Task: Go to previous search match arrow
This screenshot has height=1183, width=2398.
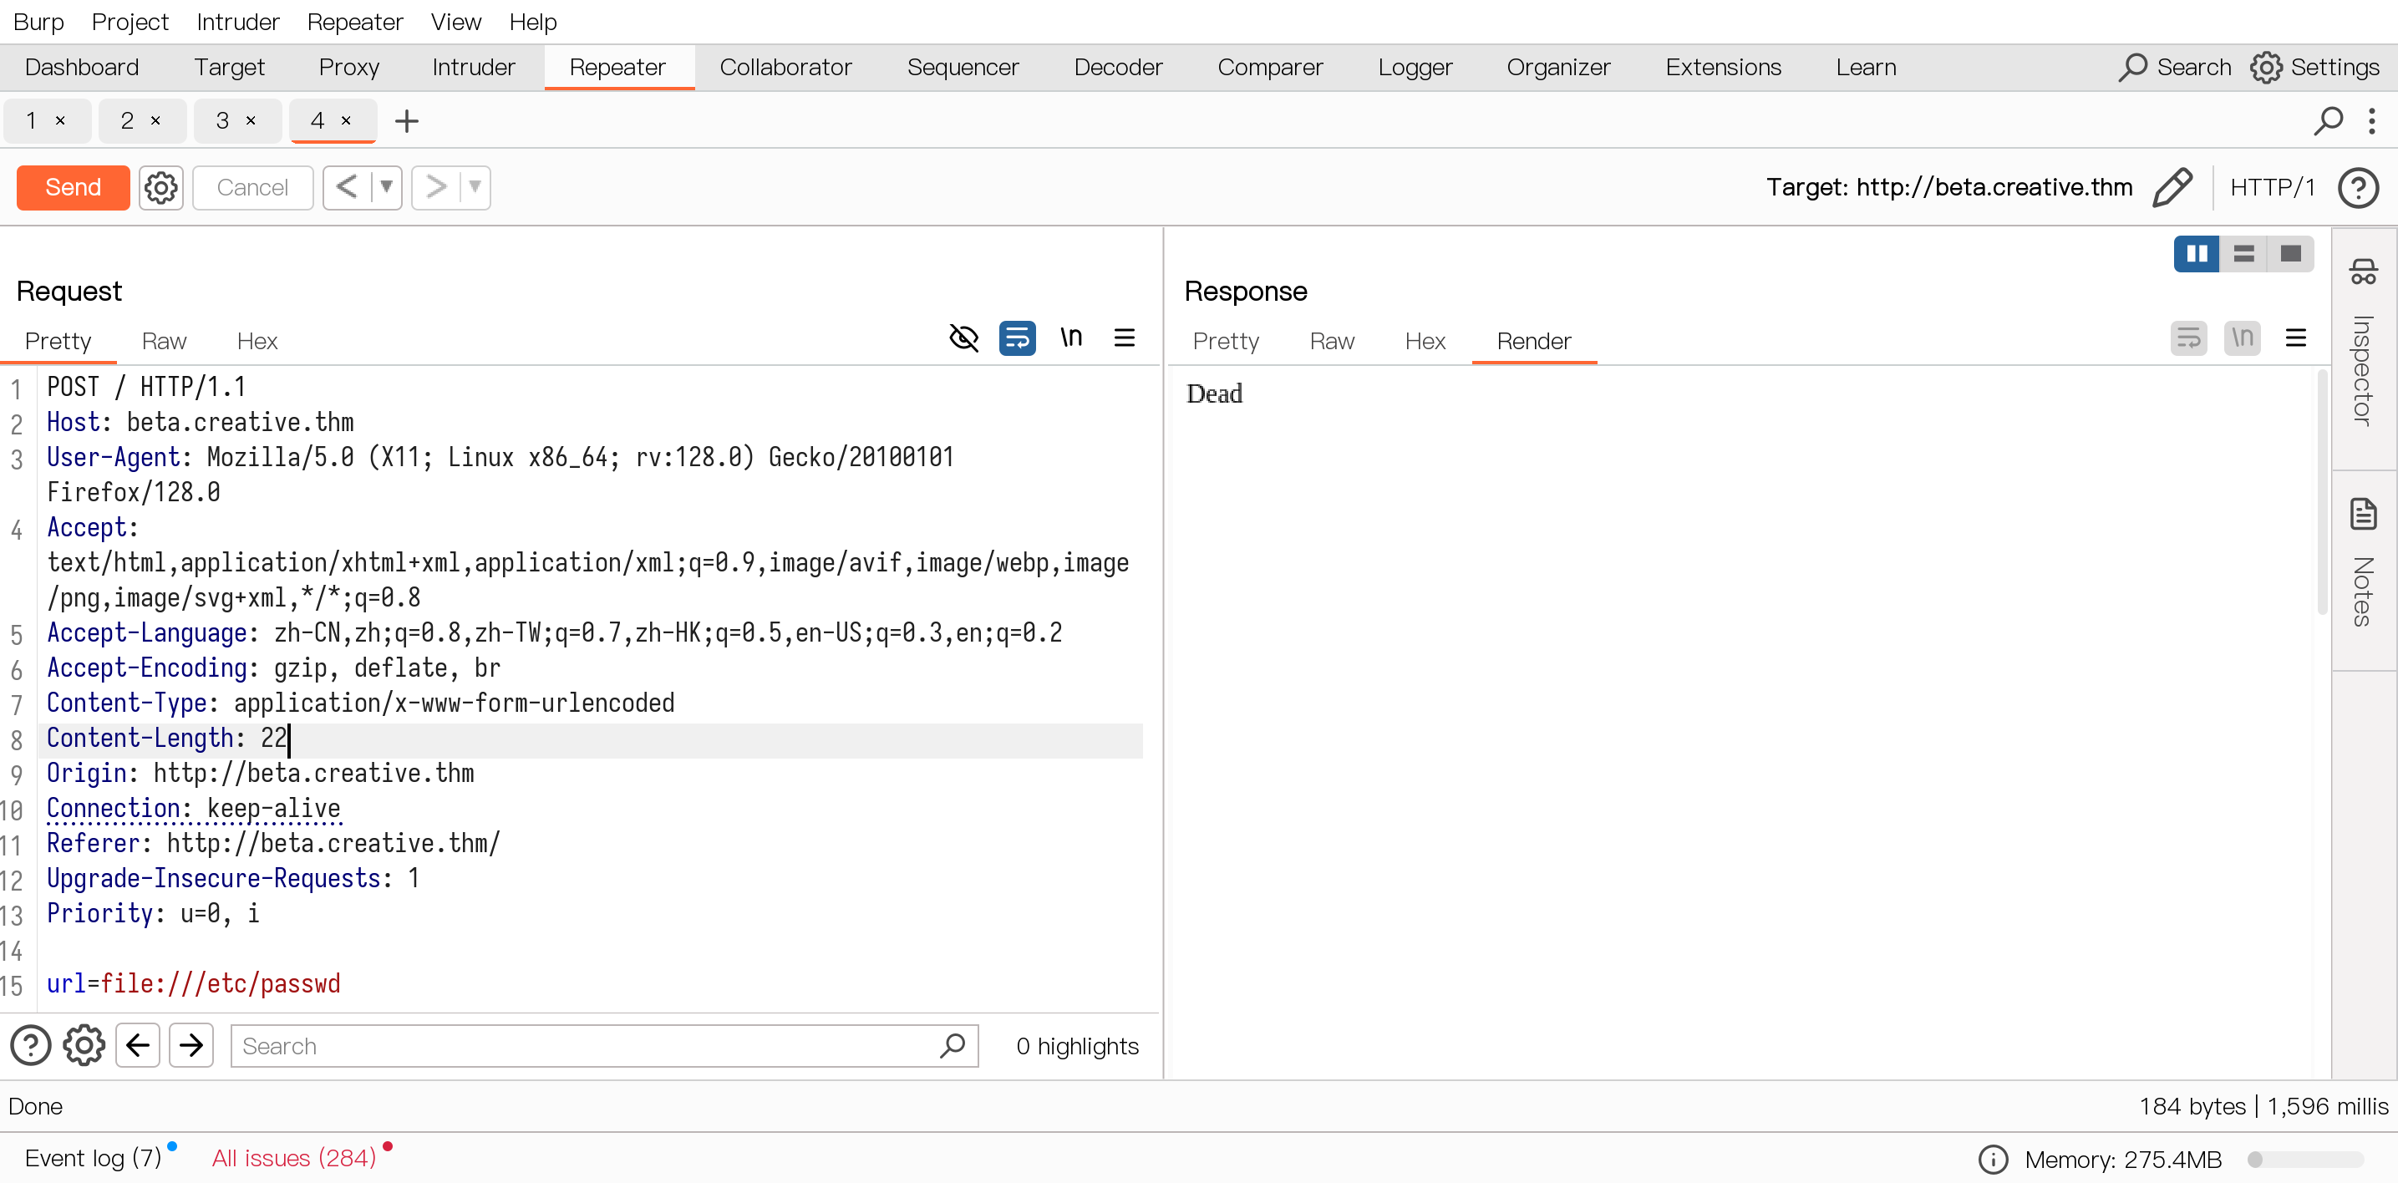Action: point(138,1045)
